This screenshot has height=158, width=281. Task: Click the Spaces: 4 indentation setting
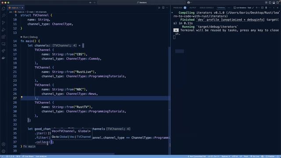click(x=226, y=156)
